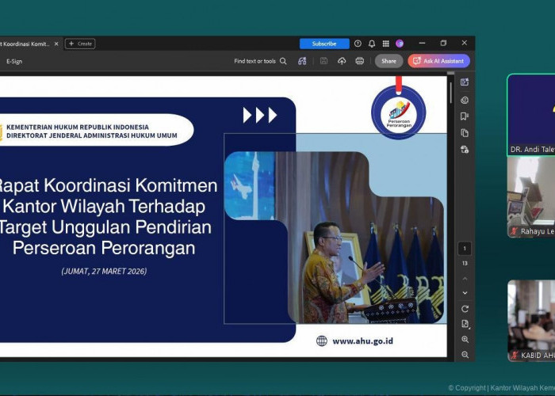Click the cloud upload icon

[342, 61]
